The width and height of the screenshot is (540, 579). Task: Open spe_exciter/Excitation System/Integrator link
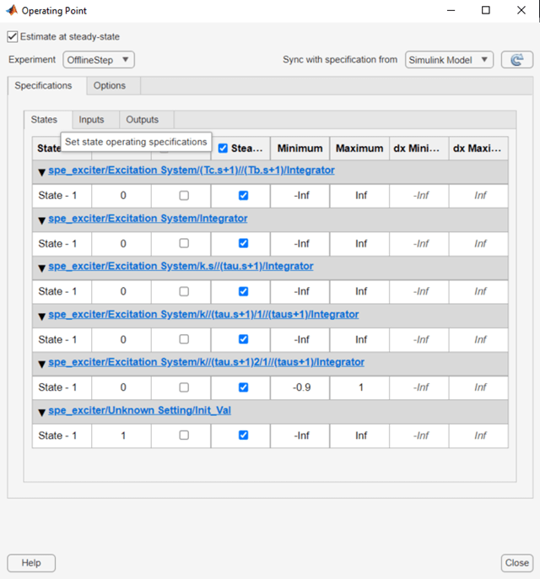coord(148,219)
